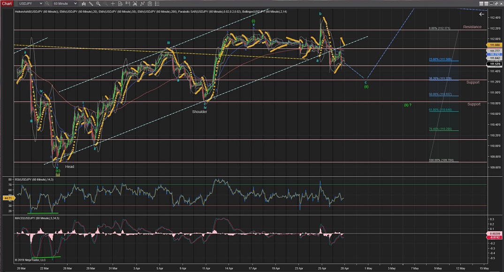
Task: Click the zoom out magnifier icon
Action: [x=105, y=3]
